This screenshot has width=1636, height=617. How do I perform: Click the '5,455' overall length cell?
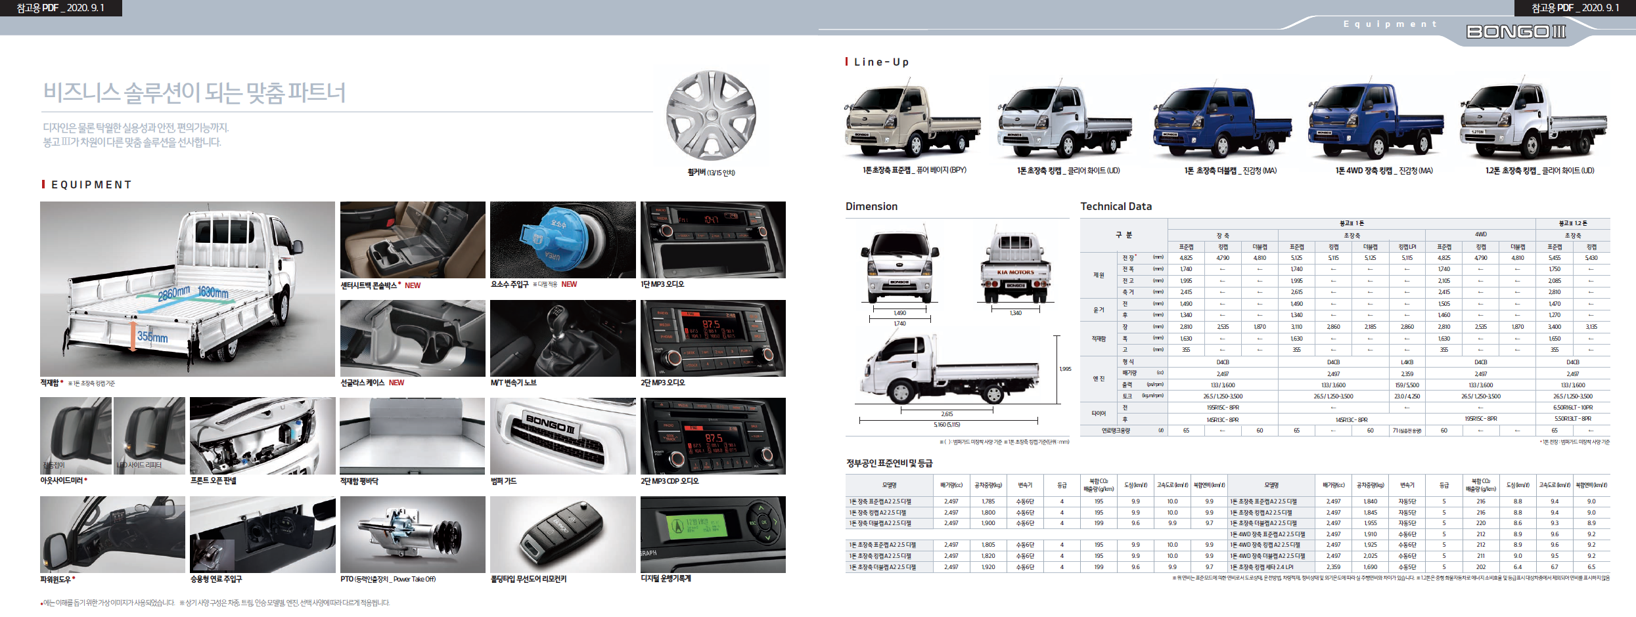click(1554, 258)
